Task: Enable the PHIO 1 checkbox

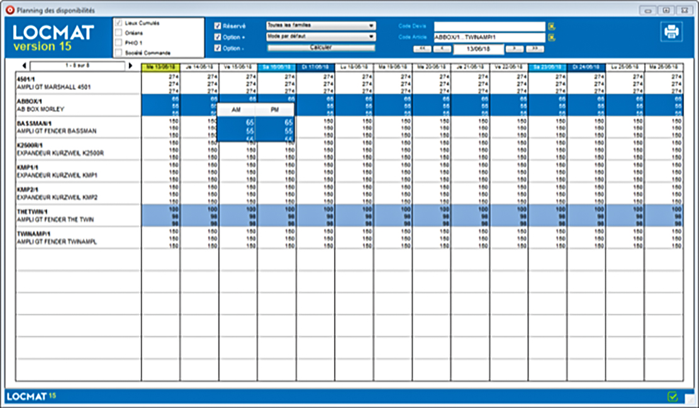Action: click(118, 43)
